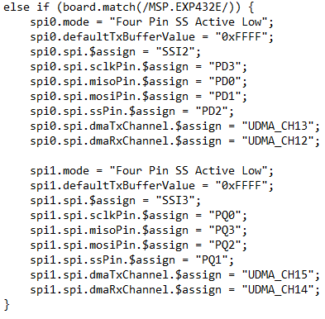The image size is (325, 319).
Task: Click the "PQ0" sclkPin value
Action: click(x=225, y=216)
